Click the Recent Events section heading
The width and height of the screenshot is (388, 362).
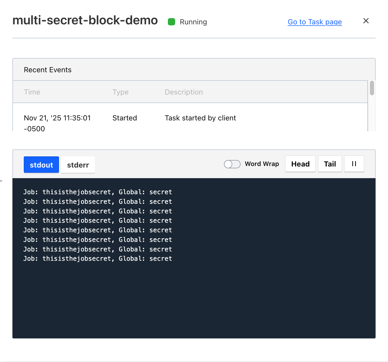(x=48, y=70)
